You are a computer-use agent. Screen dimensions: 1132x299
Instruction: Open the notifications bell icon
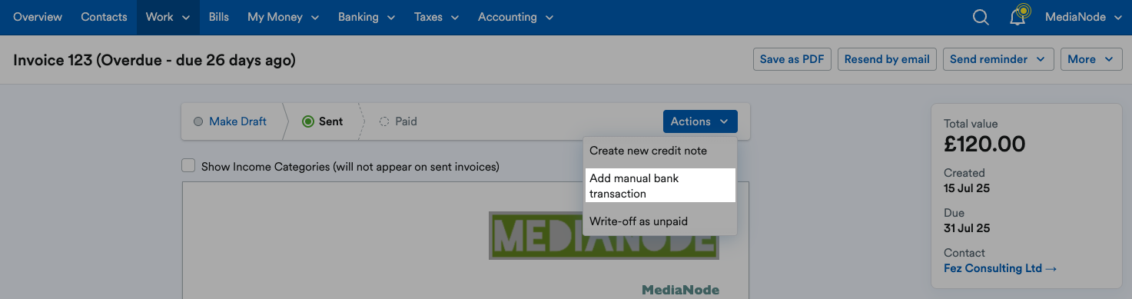[x=1018, y=16]
